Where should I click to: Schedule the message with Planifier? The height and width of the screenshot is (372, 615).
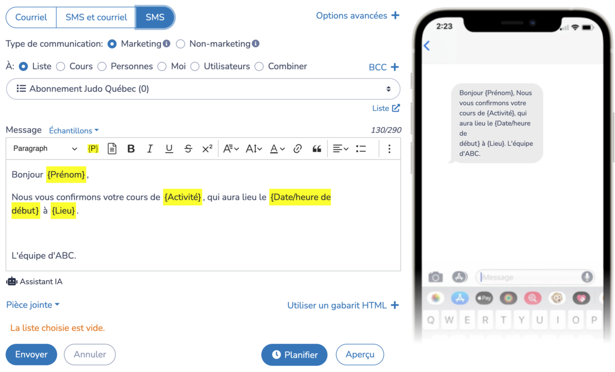coord(294,355)
